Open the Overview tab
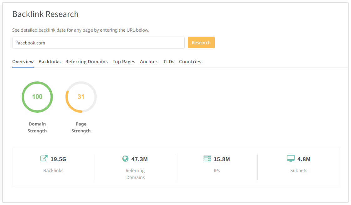Image resolution: width=351 pixels, height=205 pixels. click(23, 62)
